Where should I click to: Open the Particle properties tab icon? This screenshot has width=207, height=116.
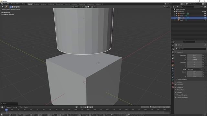pos(173,71)
